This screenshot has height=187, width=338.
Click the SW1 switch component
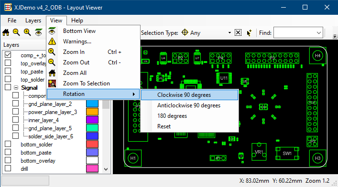(287, 154)
